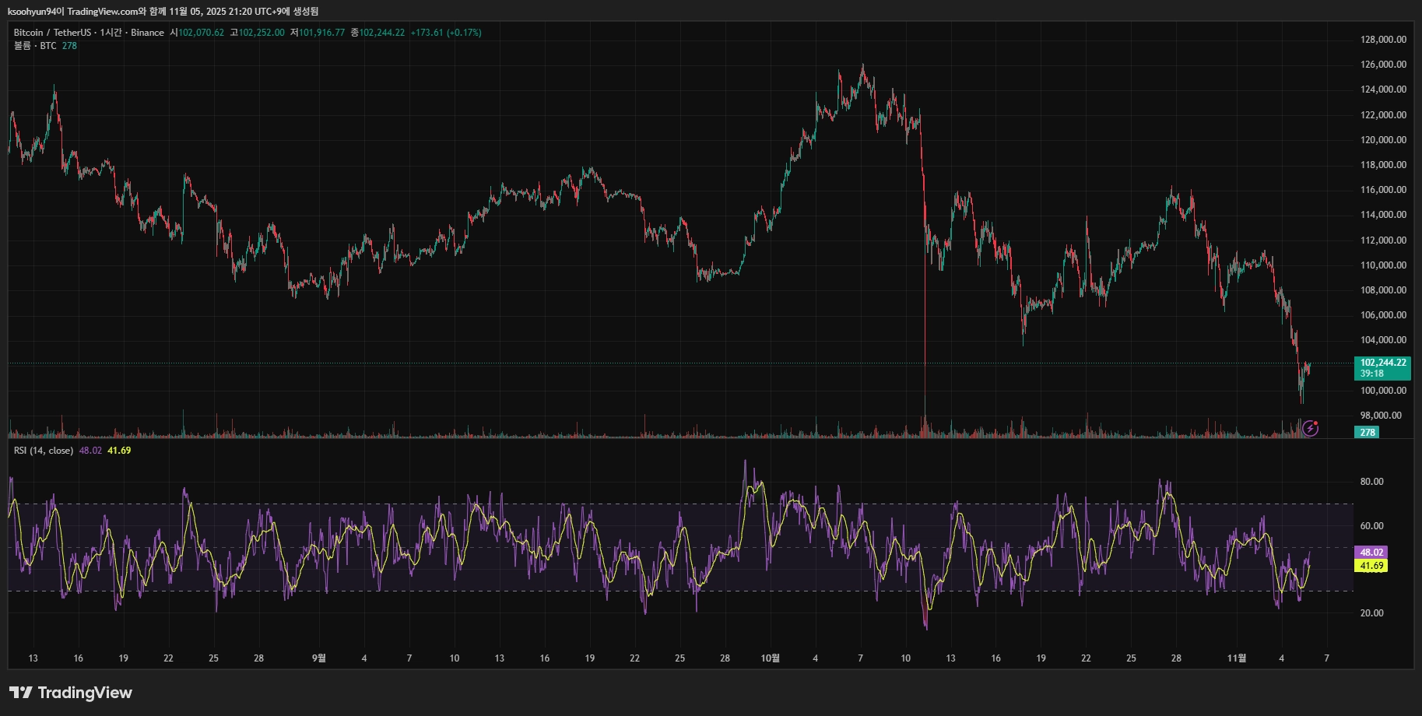The width and height of the screenshot is (1422, 716).
Task: Click the 9월 month marker on time axis
Action: 319,658
